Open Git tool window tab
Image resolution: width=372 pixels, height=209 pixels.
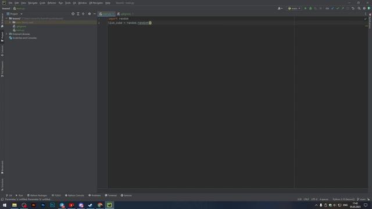[9, 196]
